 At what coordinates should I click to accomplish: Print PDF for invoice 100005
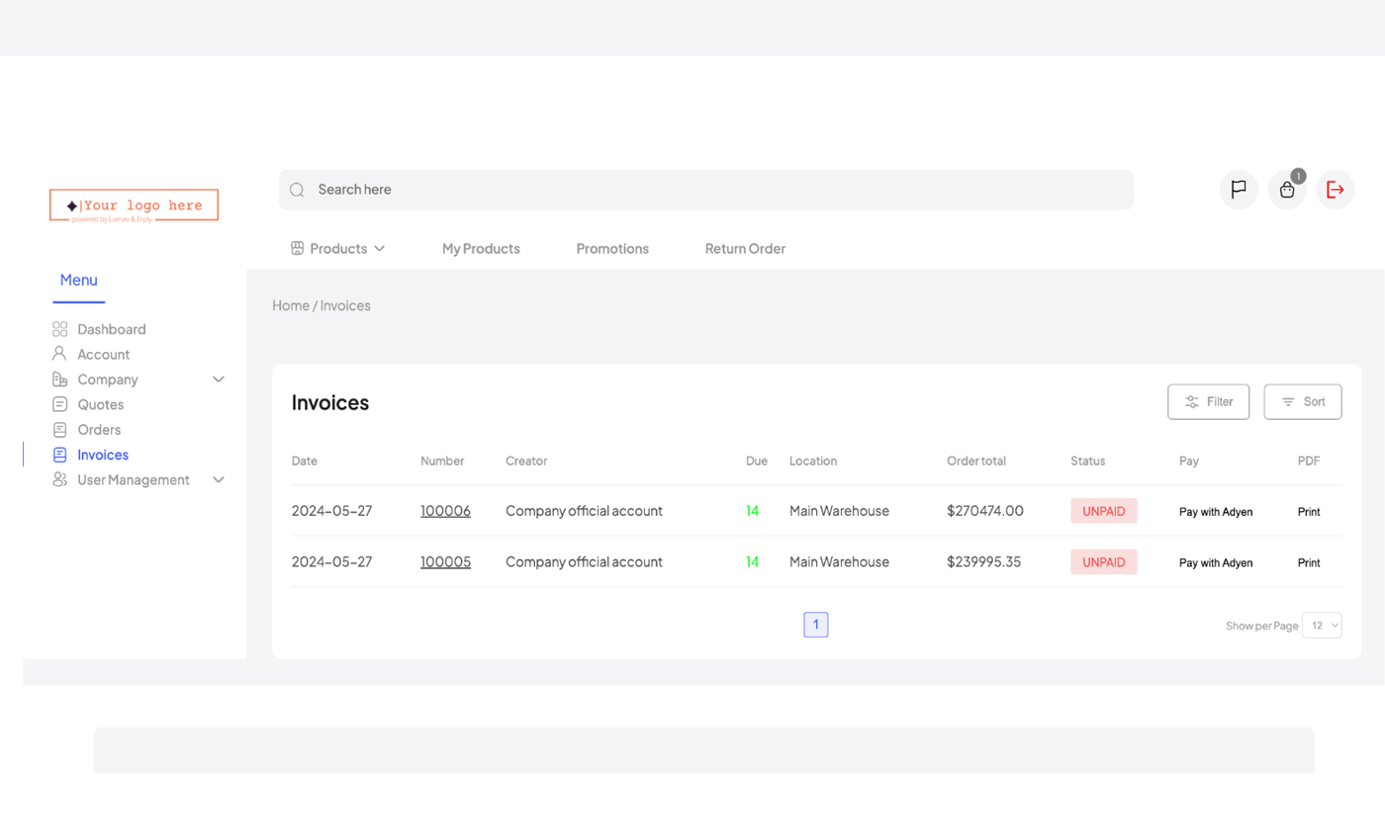point(1309,562)
